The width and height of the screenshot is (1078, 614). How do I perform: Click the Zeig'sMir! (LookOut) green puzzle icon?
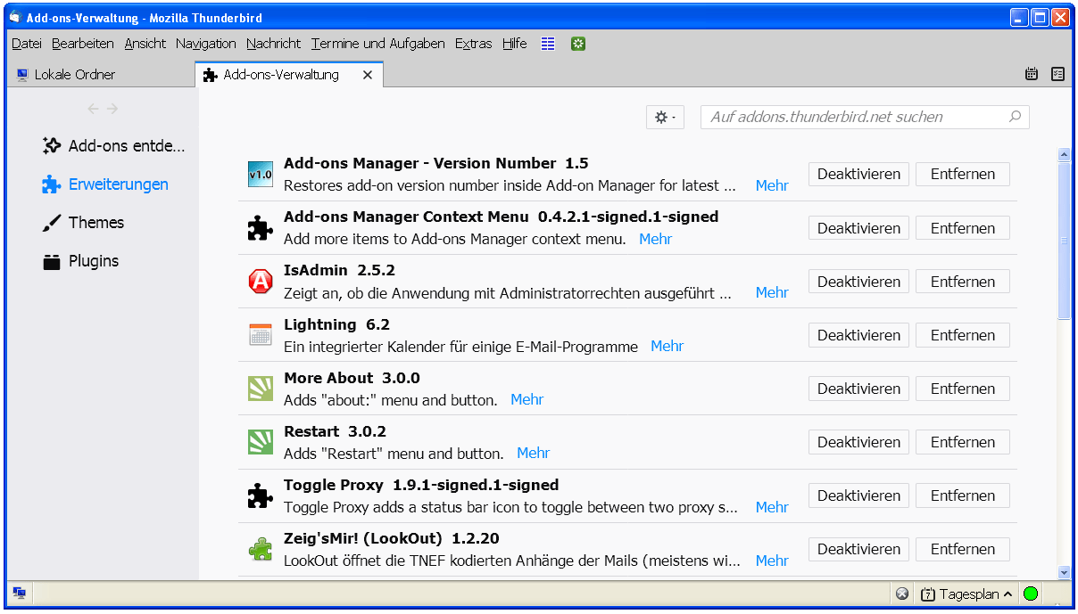260,549
